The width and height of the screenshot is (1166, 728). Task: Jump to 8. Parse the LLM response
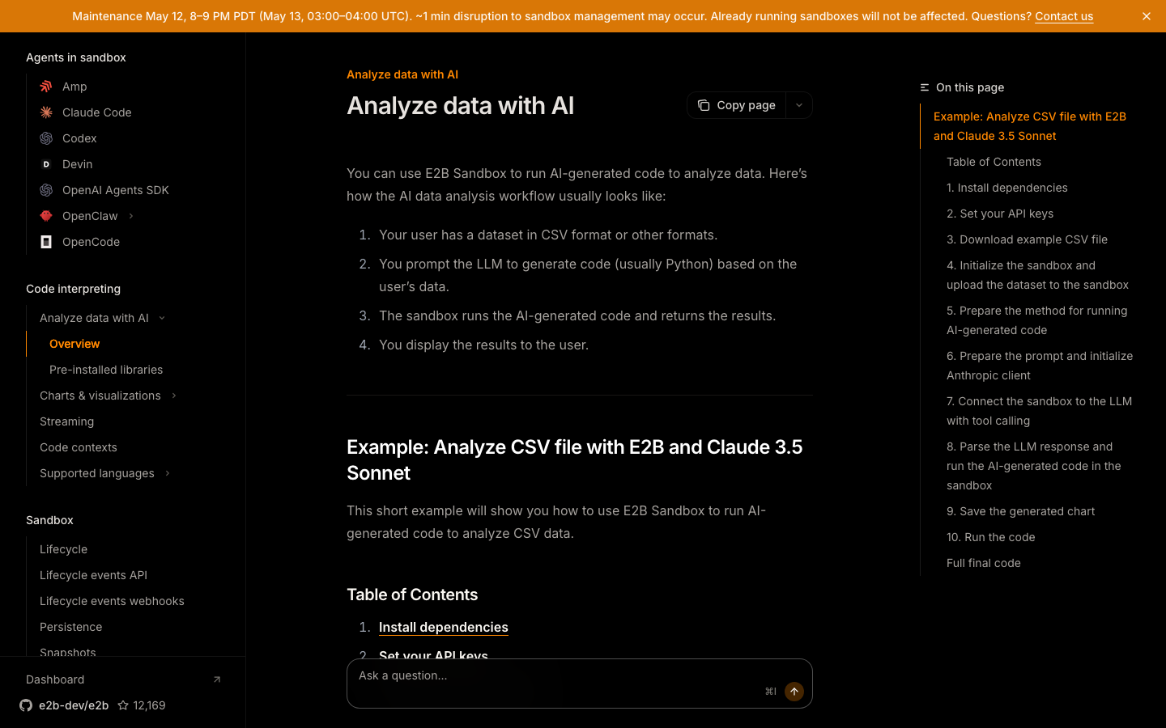click(1034, 466)
